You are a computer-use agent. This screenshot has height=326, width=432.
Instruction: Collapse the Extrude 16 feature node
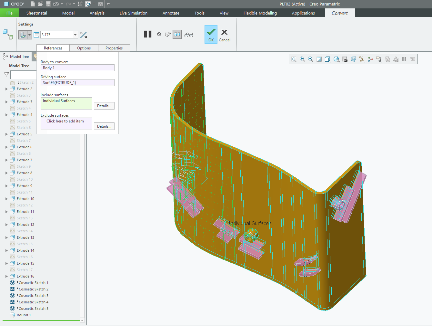(6, 276)
